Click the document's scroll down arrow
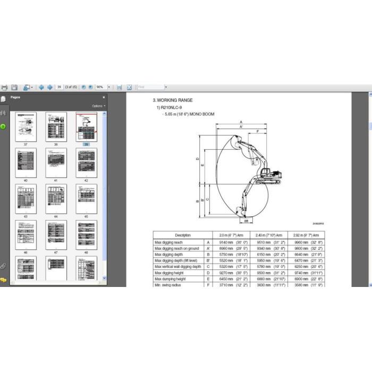The image size is (372, 372). point(370,284)
